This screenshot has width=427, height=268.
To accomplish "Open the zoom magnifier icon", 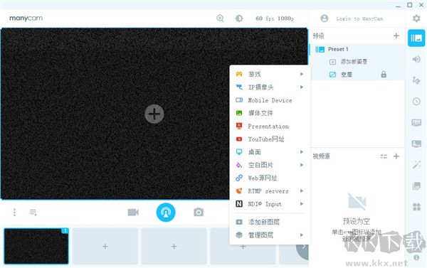I will pyautogui.click(x=220, y=18).
